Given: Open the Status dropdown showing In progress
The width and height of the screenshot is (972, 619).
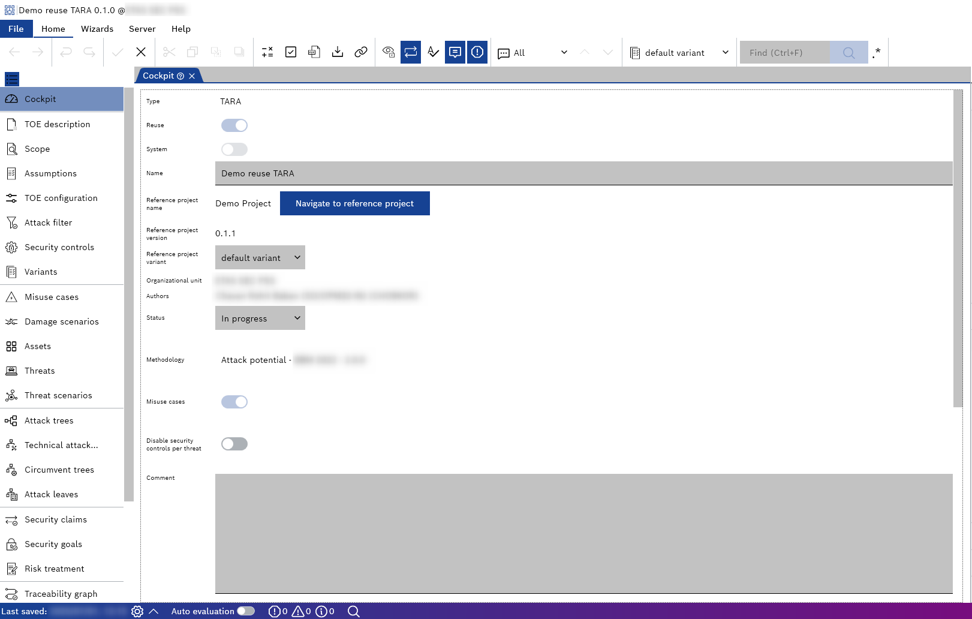Looking at the screenshot, I should (260, 318).
